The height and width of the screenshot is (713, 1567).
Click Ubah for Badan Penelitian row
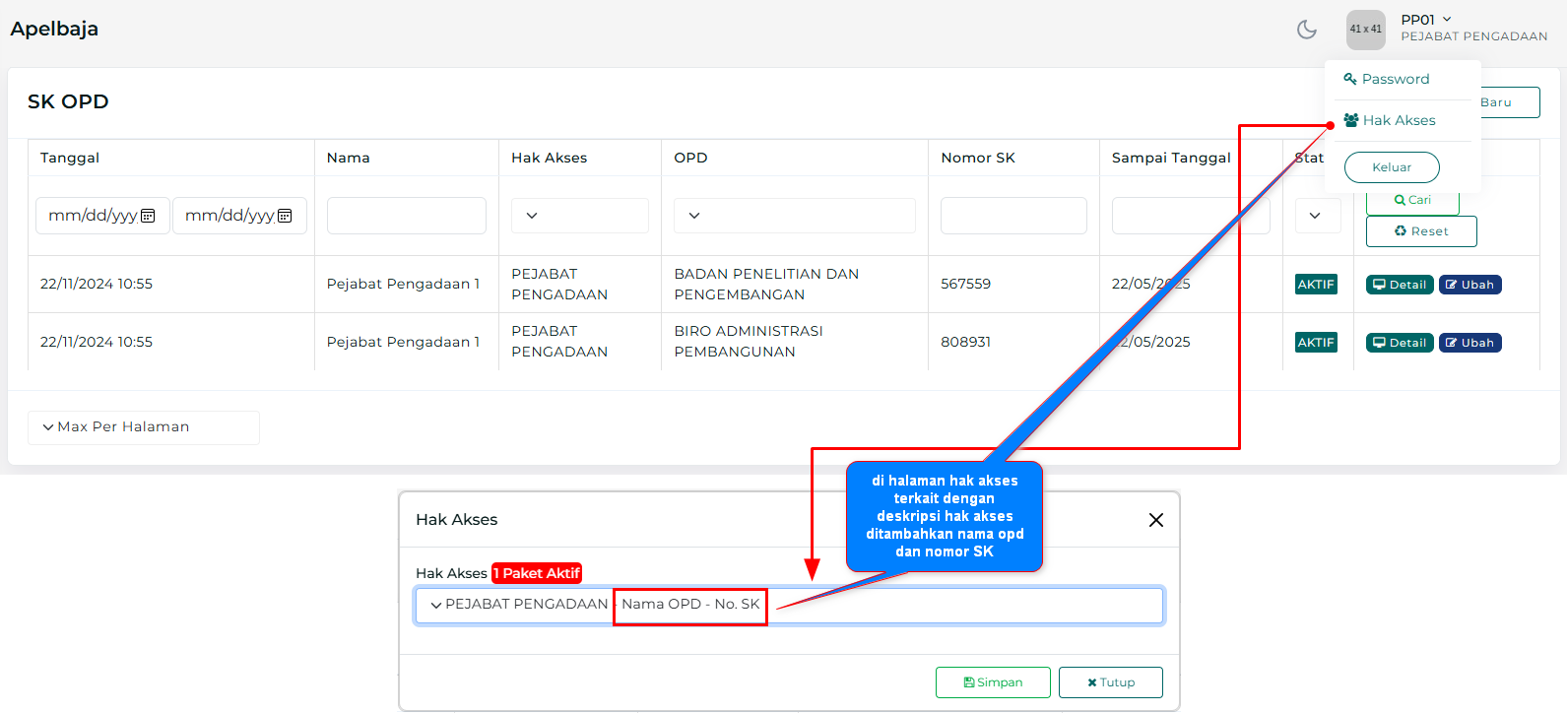click(x=1469, y=285)
